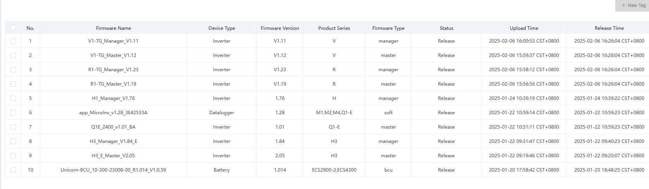The width and height of the screenshot is (649, 189).
Task: Click the Release Time column header
Action: [x=609, y=28]
